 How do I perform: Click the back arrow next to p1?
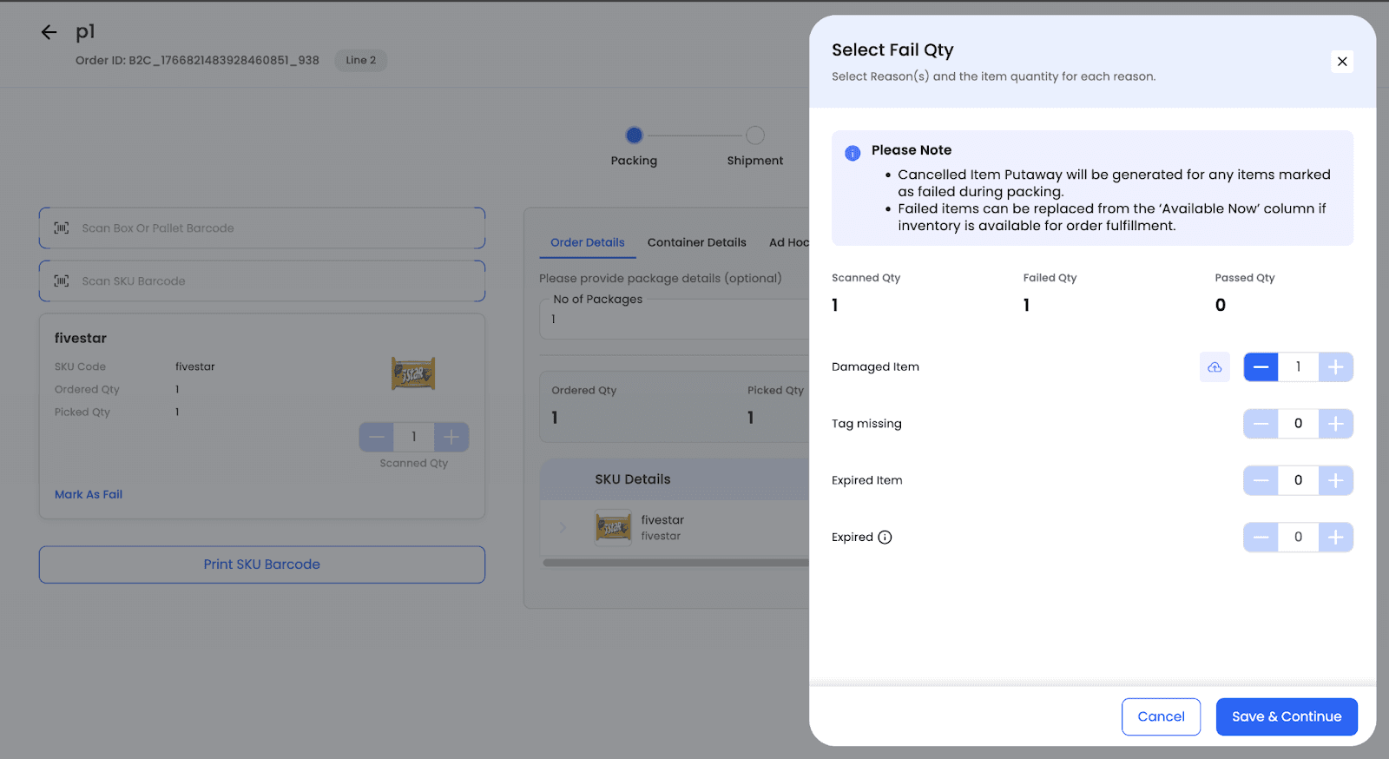point(49,33)
